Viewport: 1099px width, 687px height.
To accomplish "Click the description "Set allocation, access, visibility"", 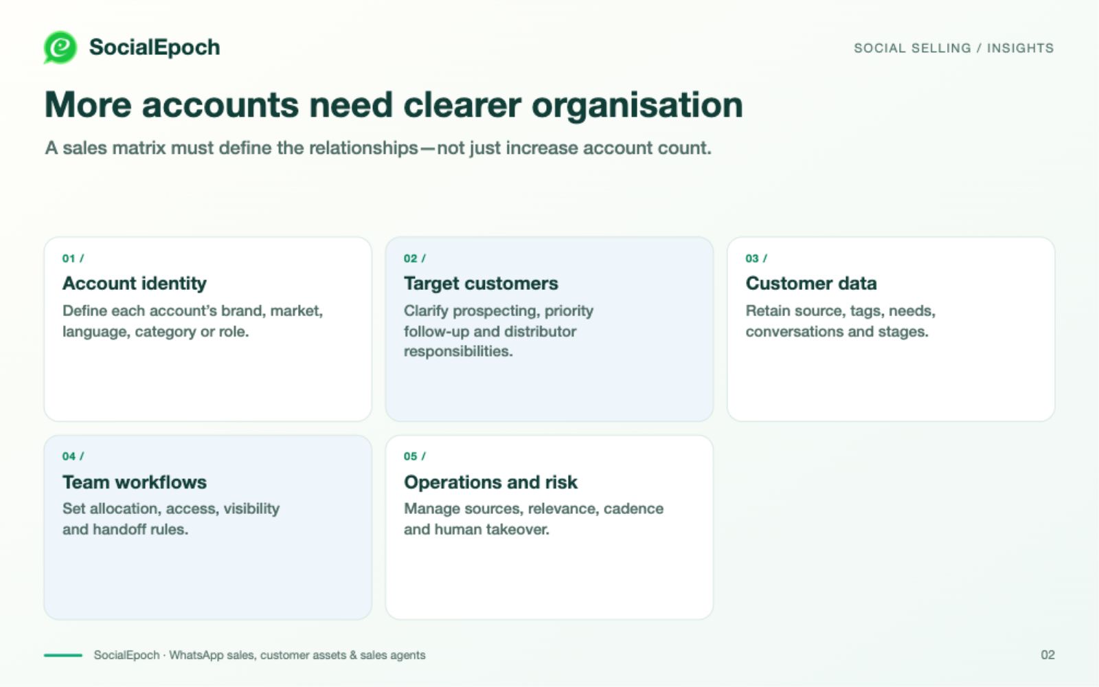I will tap(171, 519).
